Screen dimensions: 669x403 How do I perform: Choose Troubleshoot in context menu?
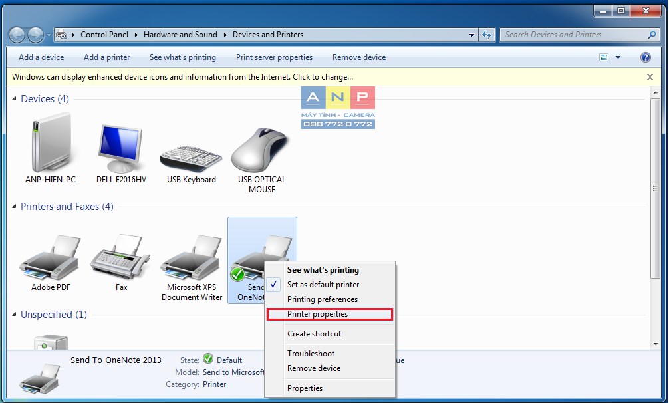[x=330, y=354]
